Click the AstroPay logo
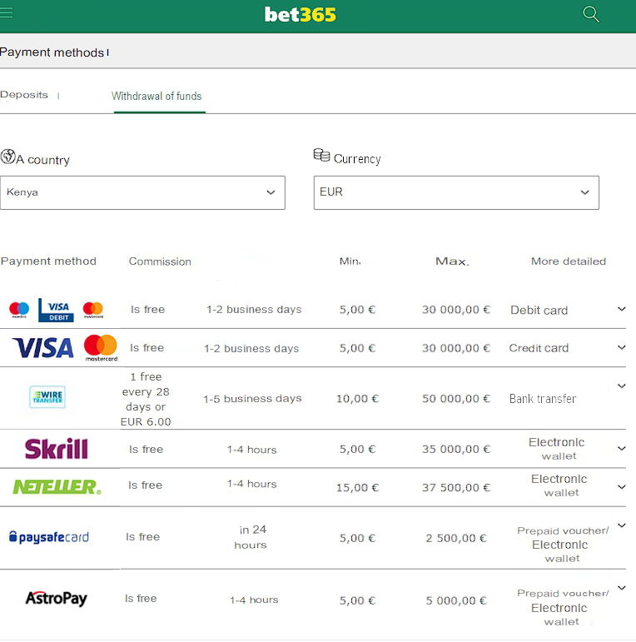 56,599
